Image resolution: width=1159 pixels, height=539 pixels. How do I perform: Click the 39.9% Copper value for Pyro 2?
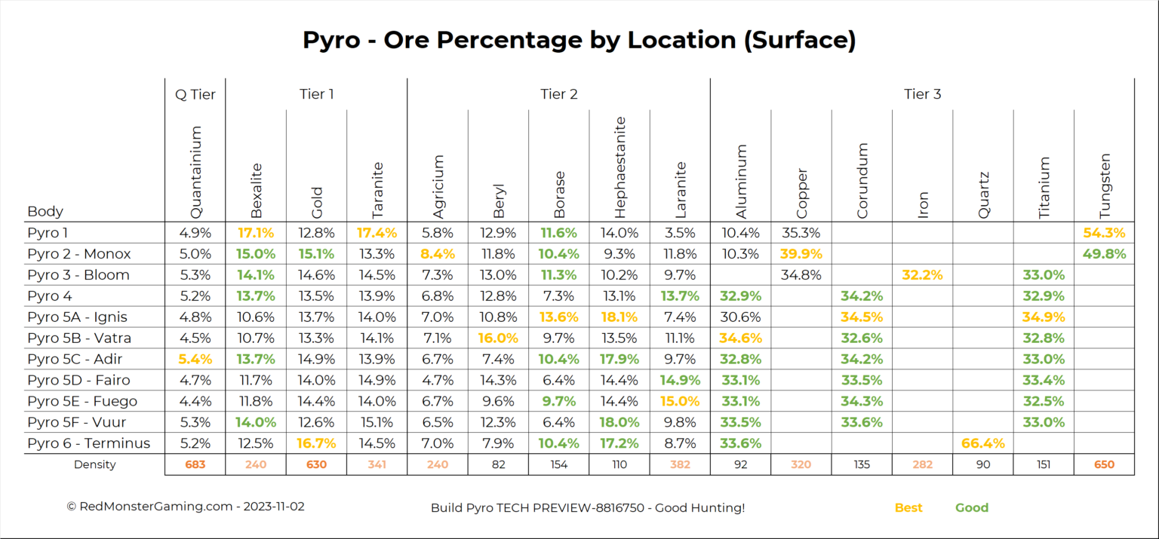[801, 253]
